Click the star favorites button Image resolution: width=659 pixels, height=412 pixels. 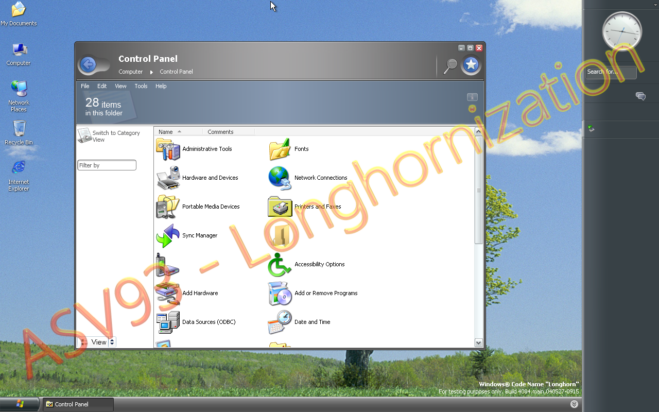(471, 65)
